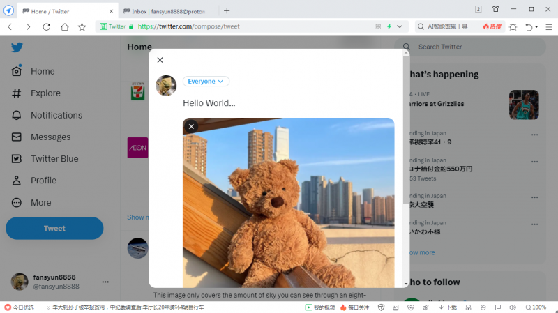Switch to the Inbox protonmail tab
Viewport: 558px width, 313px height.
pos(167,10)
